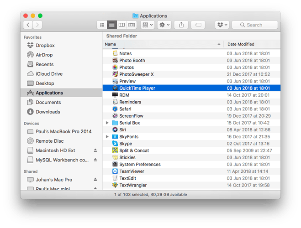Select the Reminders app
Viewport: 301px width, 228px height.
pyautogui.click(x=191, y=102)
